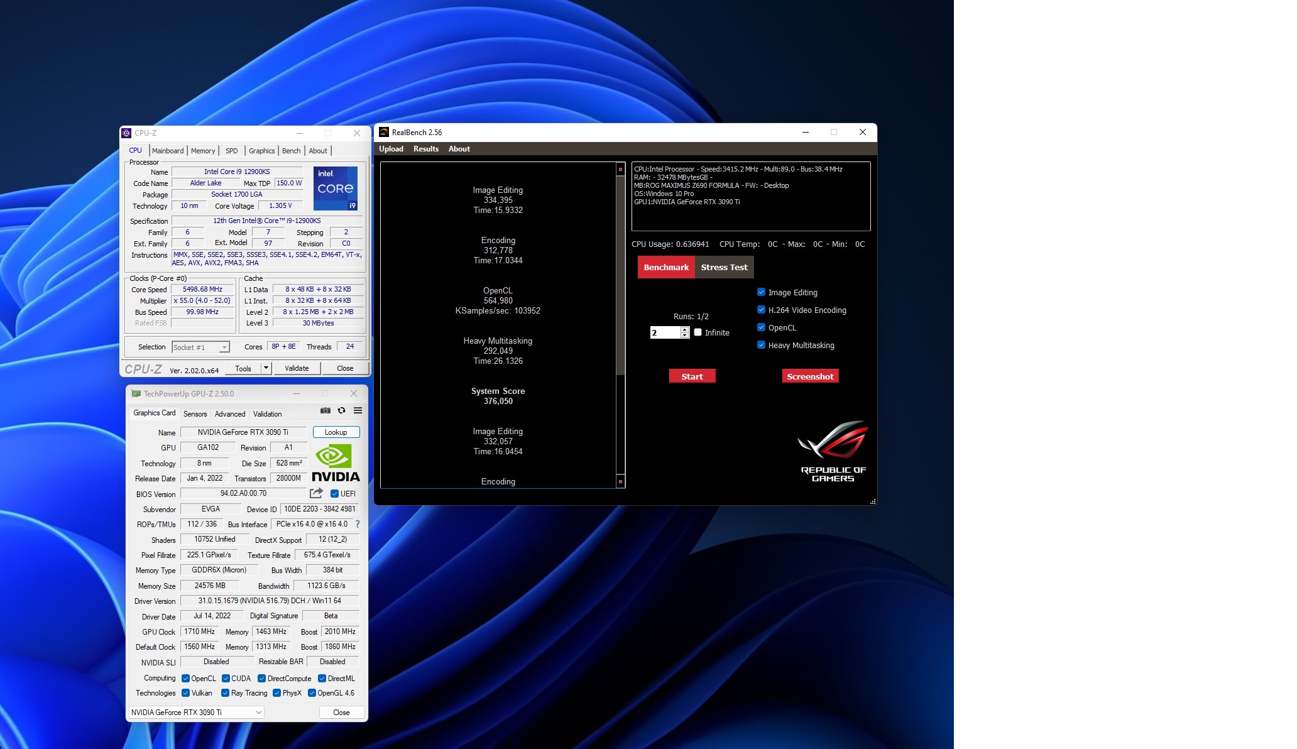Image resolution: width=1297 pixels, height=749 pixels.
Task: Switch to the Sensors tab in GPU-Z
Action: click(x=195, y=413)
